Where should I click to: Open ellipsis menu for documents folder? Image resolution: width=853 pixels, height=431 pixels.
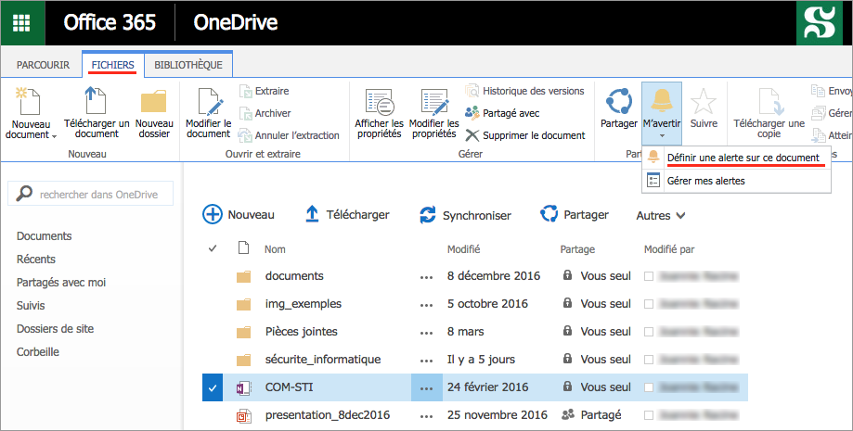point(427,277)
